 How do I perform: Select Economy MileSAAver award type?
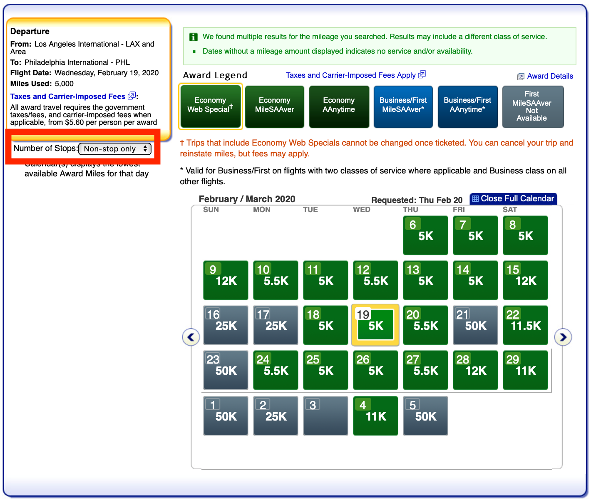click(x=275, y=106)
